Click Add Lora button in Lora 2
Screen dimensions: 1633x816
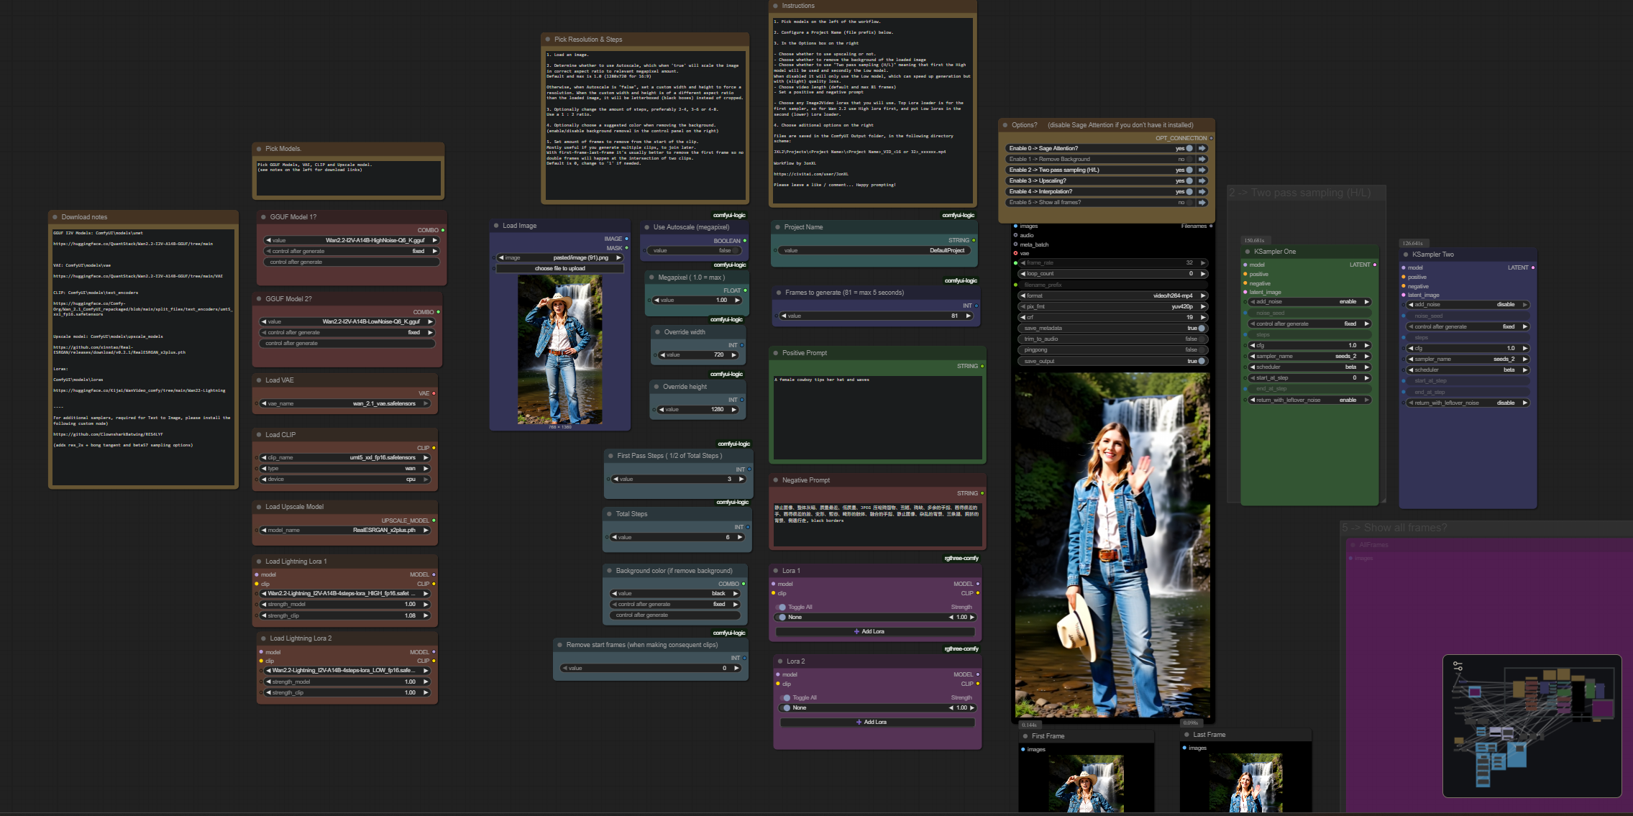[874, 722]
